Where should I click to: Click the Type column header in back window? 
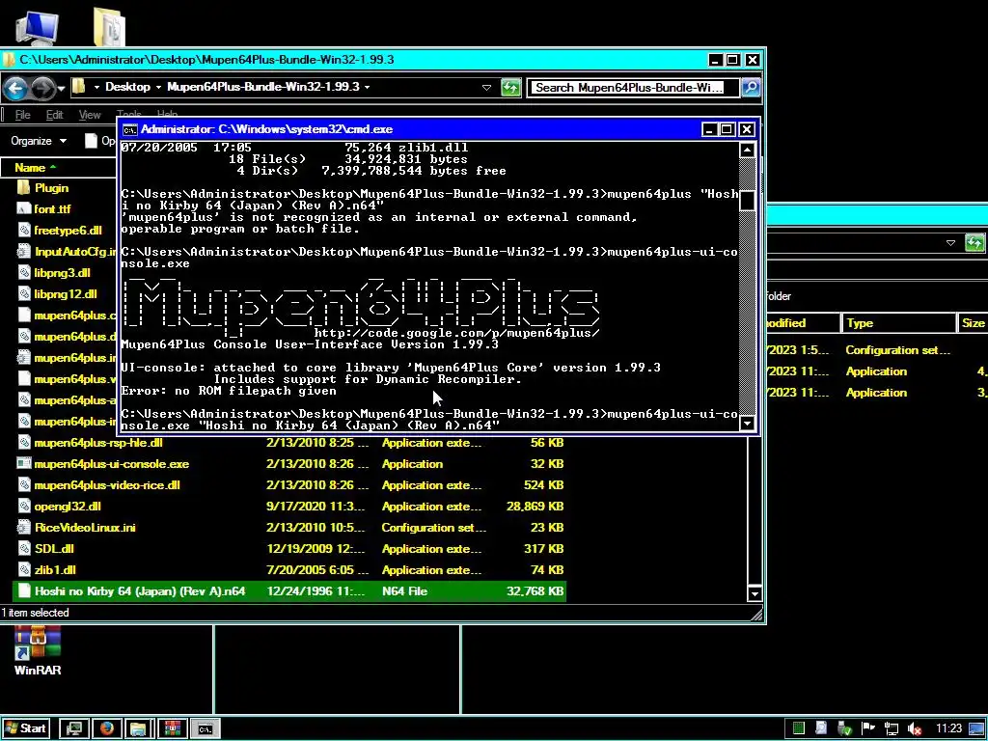click(x=899, y=323)
